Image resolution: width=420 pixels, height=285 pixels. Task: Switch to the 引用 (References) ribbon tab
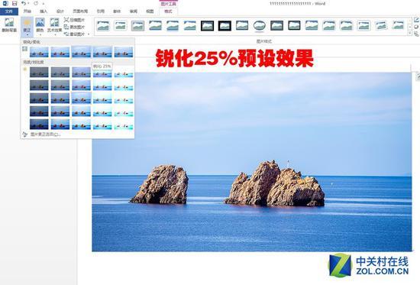[101, 11]
